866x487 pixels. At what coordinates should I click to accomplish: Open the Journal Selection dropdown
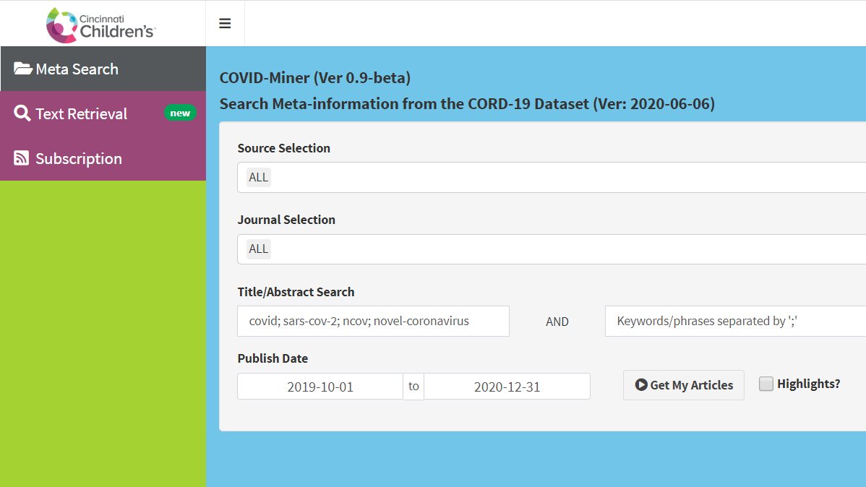[552, 249]
